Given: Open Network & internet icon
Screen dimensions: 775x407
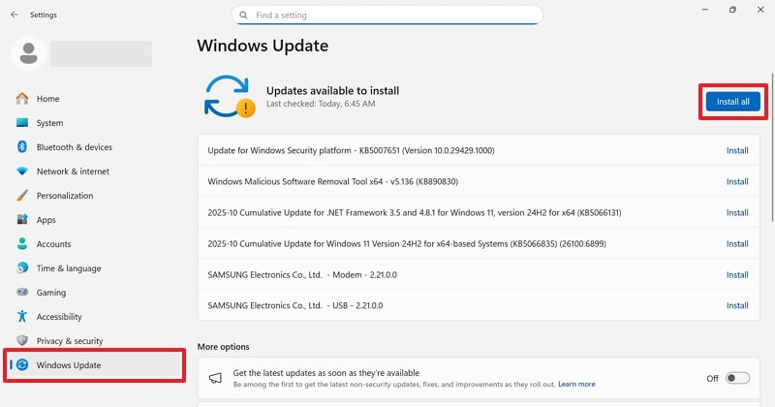Looking at the screenshot, I should 21,172.
